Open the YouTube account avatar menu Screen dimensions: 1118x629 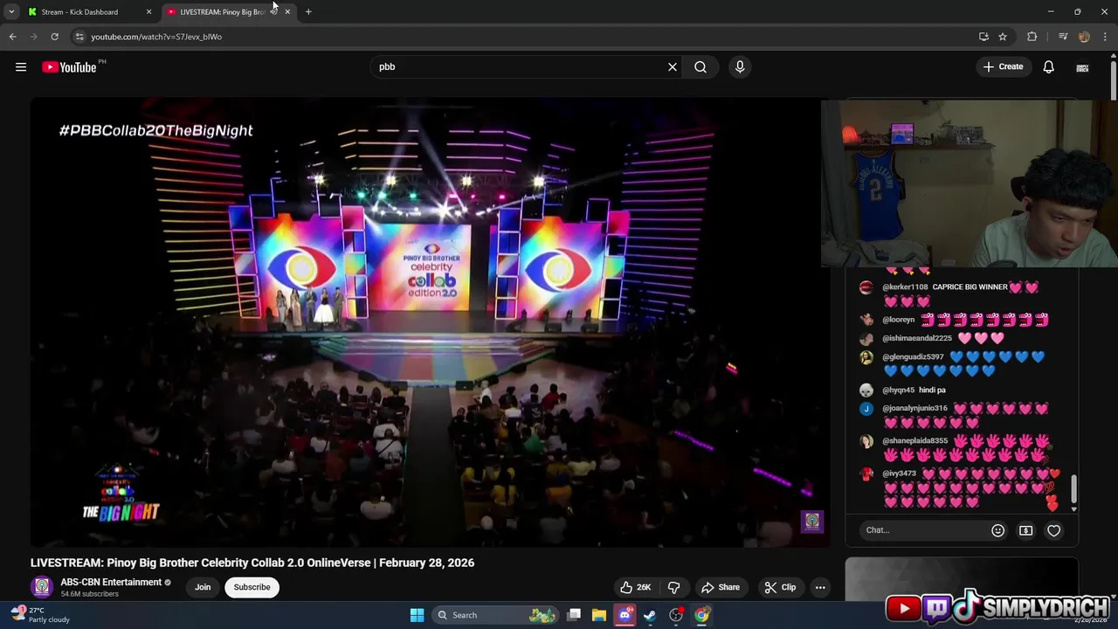point(1082,67)
